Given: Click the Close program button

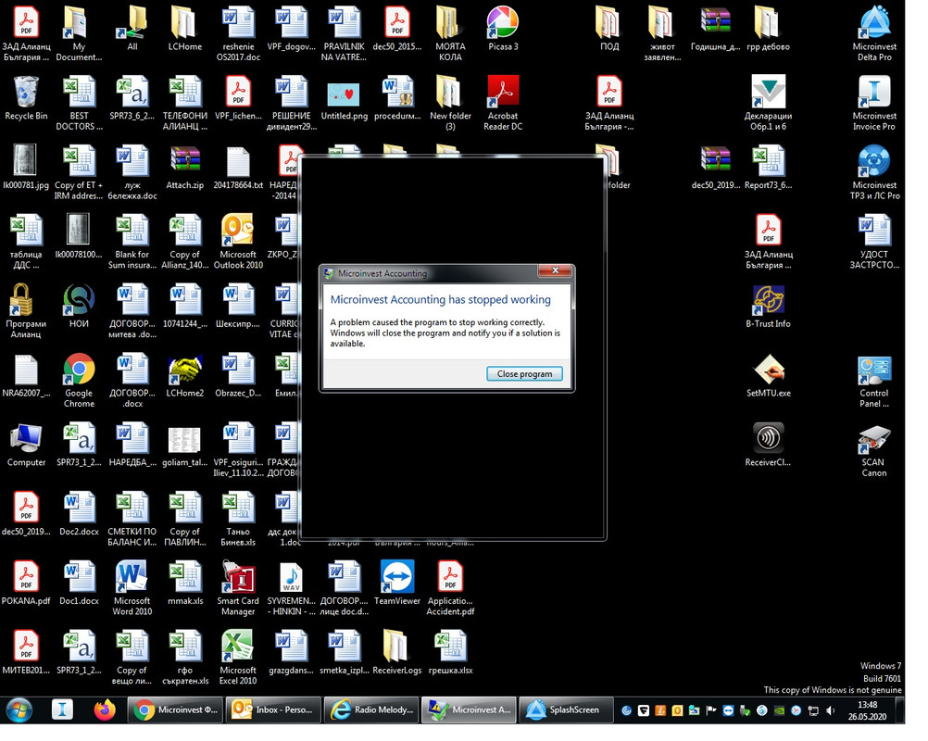Looking at the screenshot, I should click(524, 373).
